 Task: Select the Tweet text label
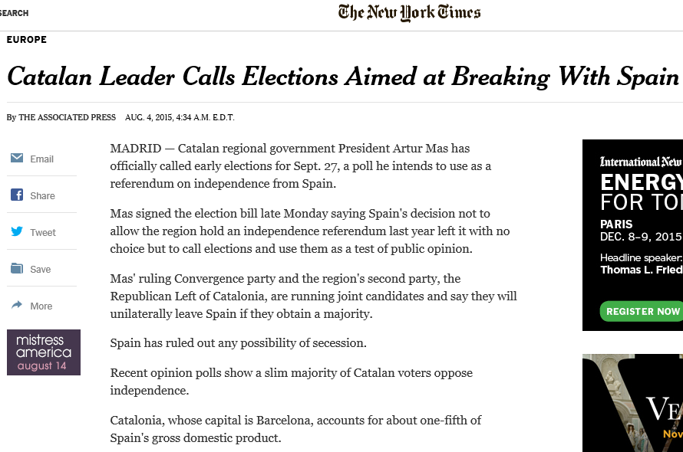(43, 233)
